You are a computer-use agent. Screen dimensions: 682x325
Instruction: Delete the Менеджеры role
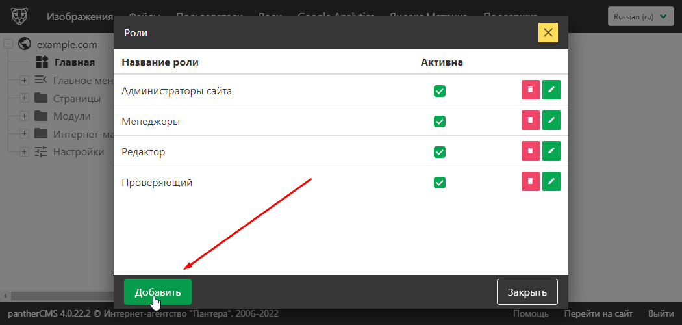(x=531, y=120)
